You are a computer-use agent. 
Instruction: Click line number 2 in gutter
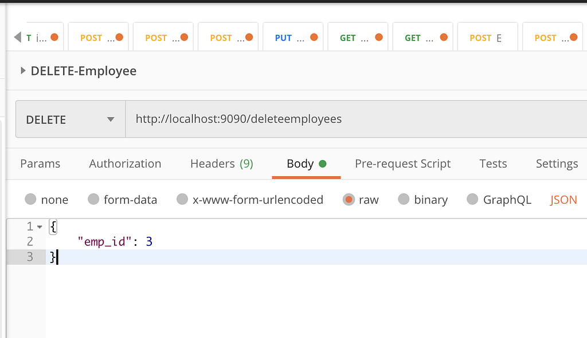pos(30,242)
